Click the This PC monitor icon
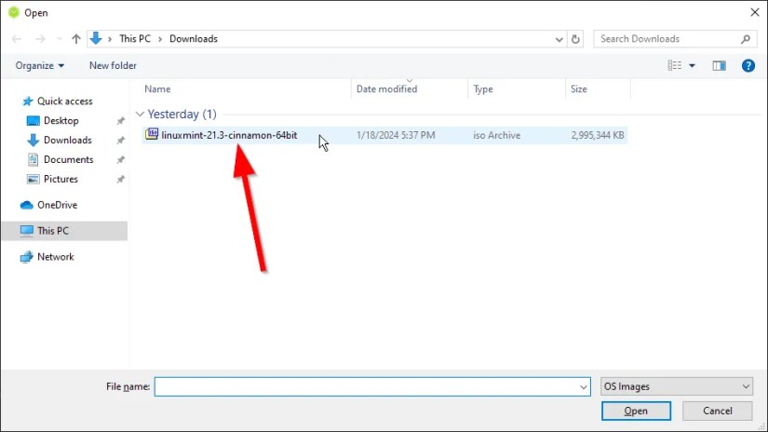 [x=26, y=231]
